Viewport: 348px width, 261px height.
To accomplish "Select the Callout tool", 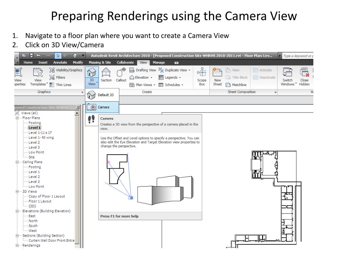I will click(121, 75).
